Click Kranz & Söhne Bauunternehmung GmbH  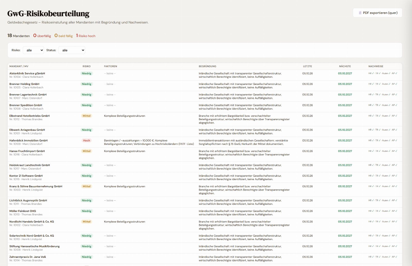(36, 186)
